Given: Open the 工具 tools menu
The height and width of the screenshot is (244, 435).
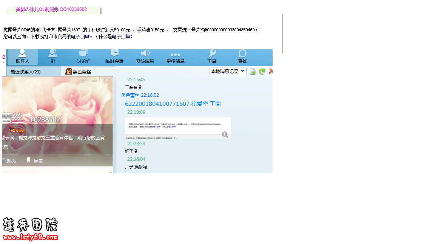Looking at the screenshot, I should click(212, 57).
